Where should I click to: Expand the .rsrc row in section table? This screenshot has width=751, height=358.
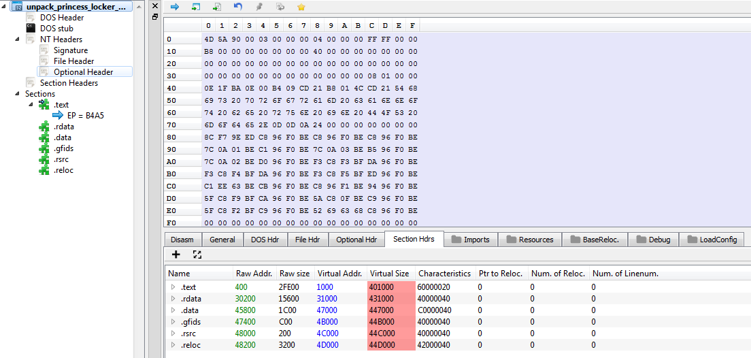[x=173, y=333]
